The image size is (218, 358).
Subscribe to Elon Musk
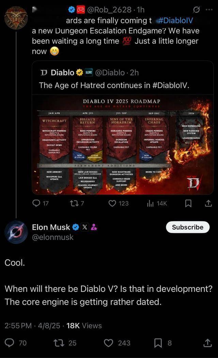[x=188, y=227]
